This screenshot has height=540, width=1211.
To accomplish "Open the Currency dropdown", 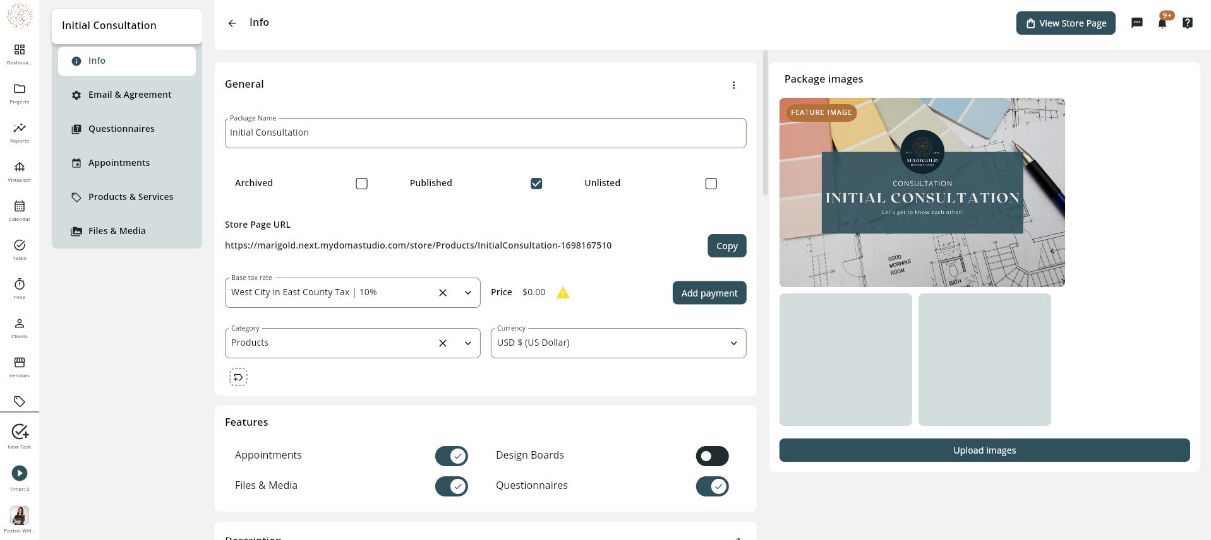I will (x=618, y=343).
